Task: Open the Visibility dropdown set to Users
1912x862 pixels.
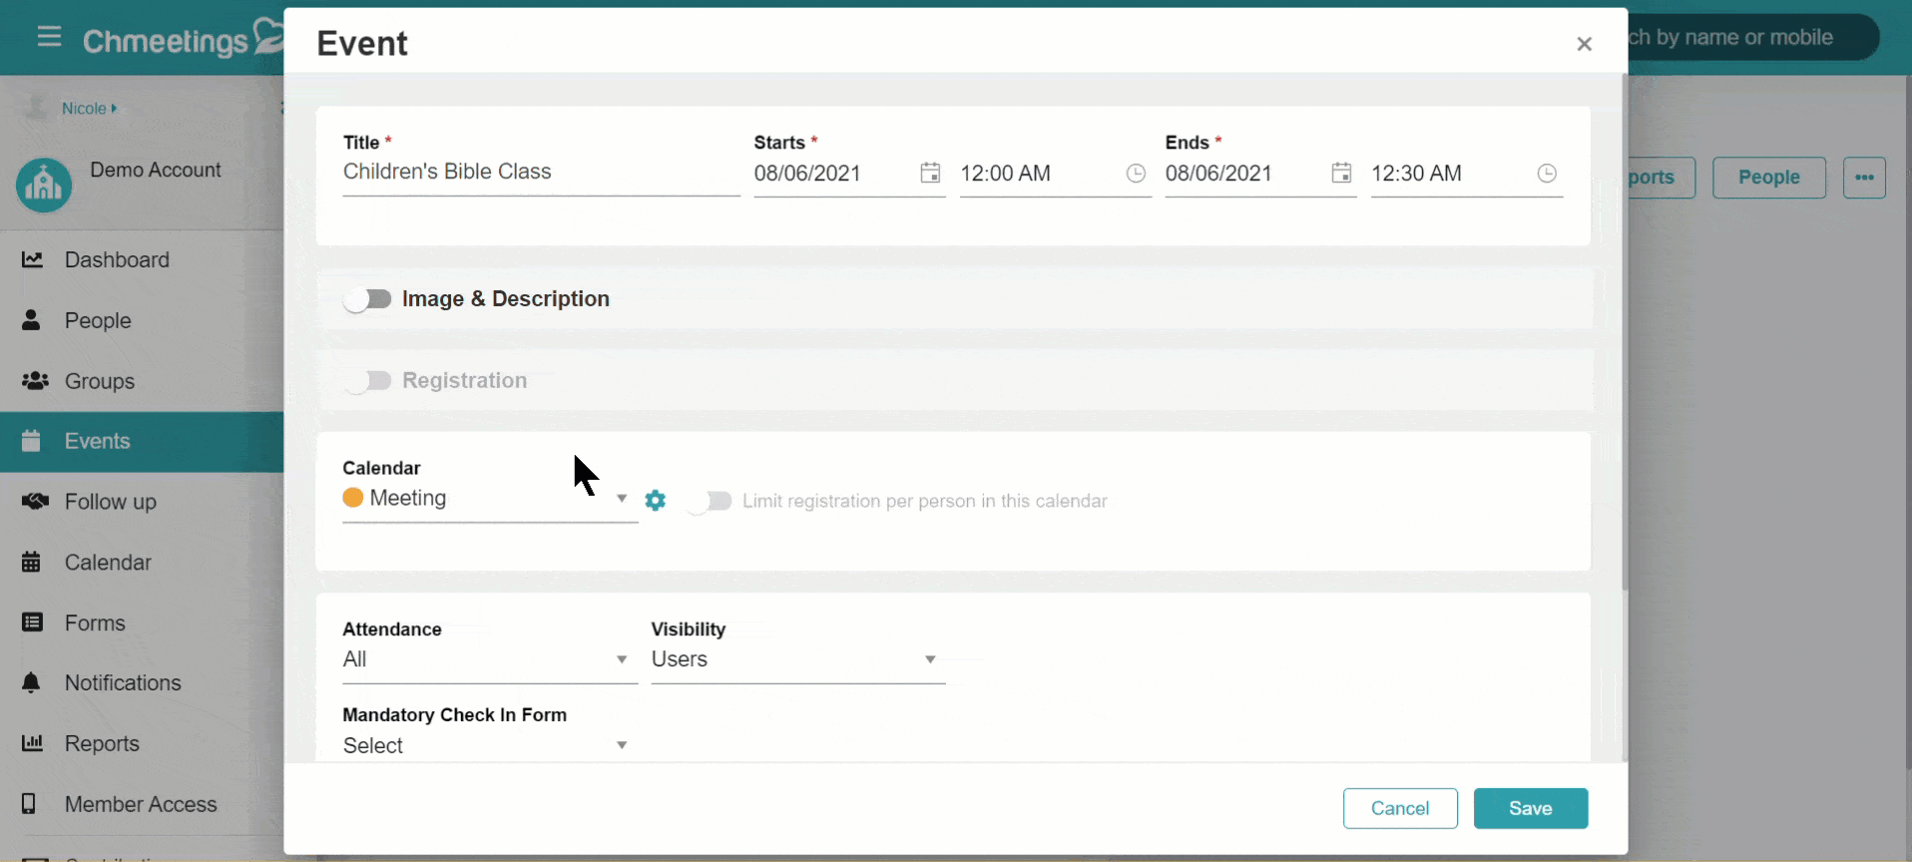Action: (x=798, y=659)
